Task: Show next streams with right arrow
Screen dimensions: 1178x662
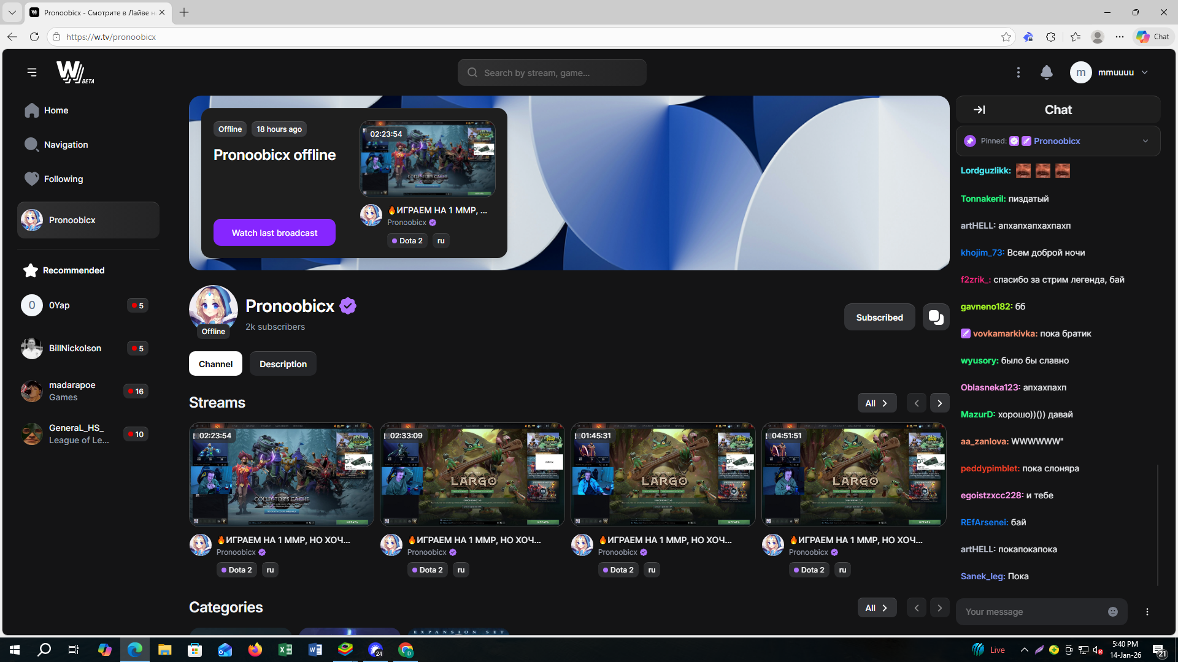Action: tap(939, 403)
